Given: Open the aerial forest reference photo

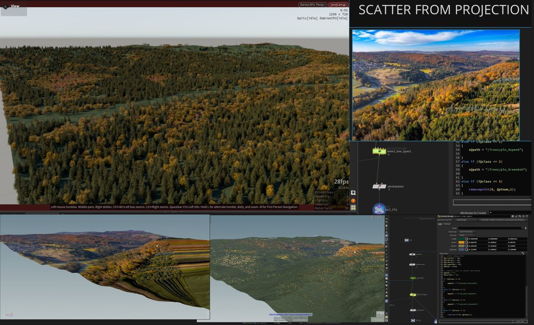Looking at the screenshot, I should point(436,85).
